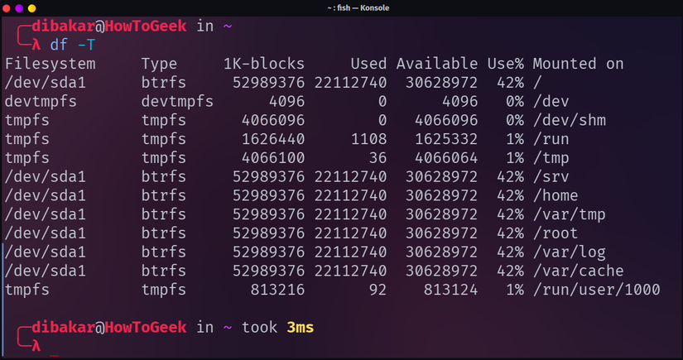Image resolution: width=683 pixels, height=360 pixels.
Task: Click 'tmpfs' filesystem in the /run/user/1000 row
Action: (27, 290)
